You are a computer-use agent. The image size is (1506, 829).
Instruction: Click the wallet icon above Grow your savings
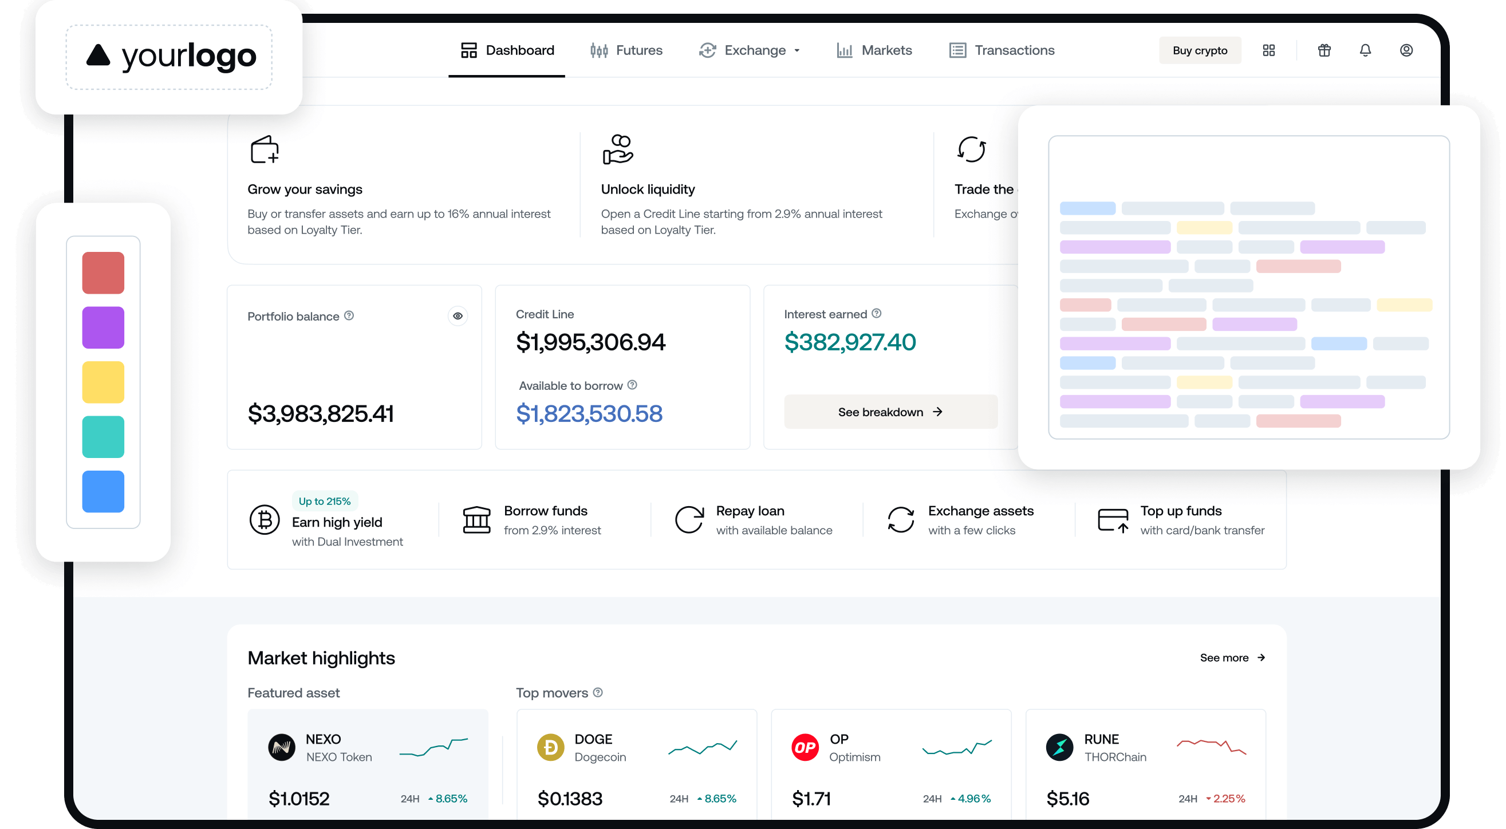pyautogui.click(x=264, y=149)
